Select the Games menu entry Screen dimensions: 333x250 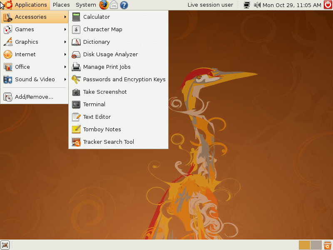point(35,29)
